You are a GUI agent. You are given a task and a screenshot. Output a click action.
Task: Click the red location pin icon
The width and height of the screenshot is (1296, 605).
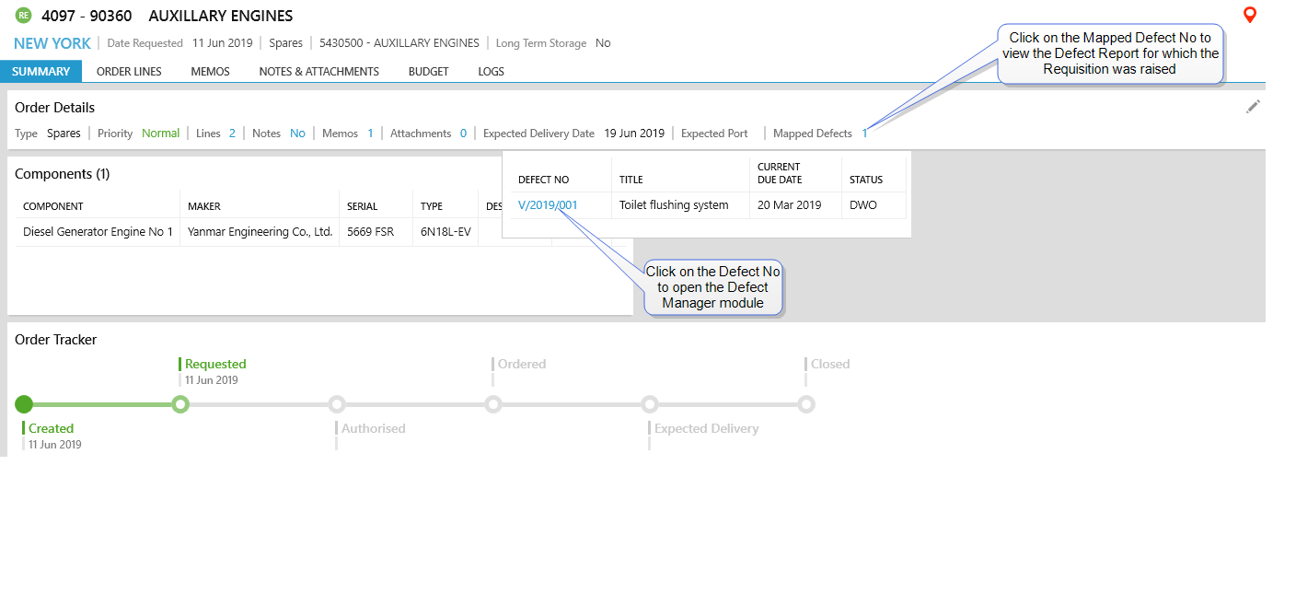pos(1249,15)
